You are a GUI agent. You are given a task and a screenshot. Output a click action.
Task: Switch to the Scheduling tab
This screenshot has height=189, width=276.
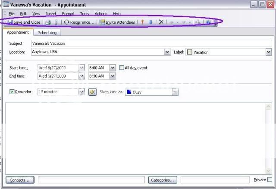47,32
